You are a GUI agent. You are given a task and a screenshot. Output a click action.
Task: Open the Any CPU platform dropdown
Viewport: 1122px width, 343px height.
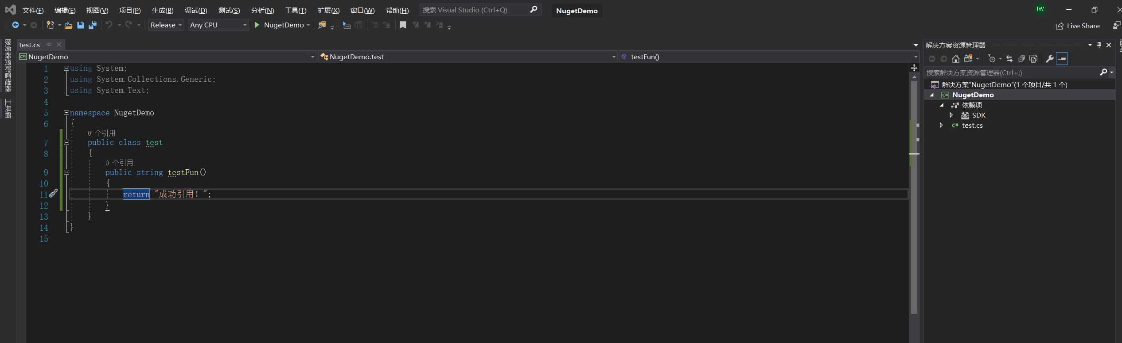click(218, 25)
